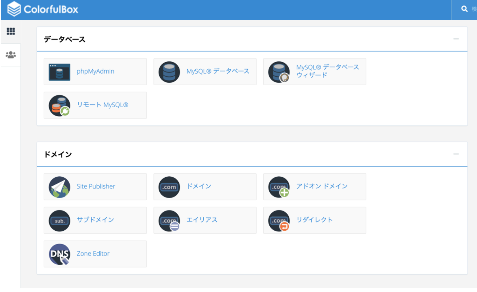The height and width of the screenshot is (292, 477).
Task: Open the DNS Zone Editor icon
Action: (59, 254)
